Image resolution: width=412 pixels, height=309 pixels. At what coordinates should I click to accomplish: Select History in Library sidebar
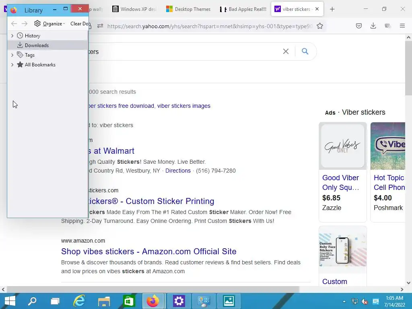coord(32,36)
